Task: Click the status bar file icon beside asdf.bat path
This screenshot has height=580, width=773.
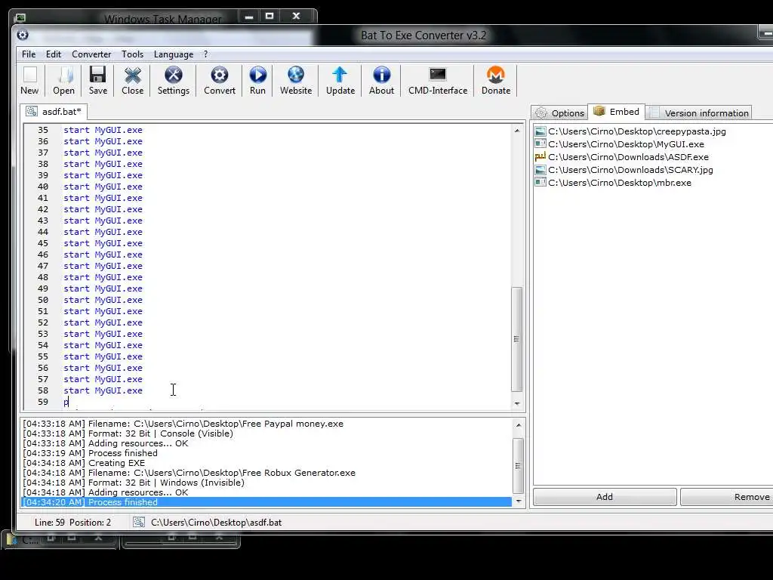Action: pyautogui.click(x=139, y=523)
